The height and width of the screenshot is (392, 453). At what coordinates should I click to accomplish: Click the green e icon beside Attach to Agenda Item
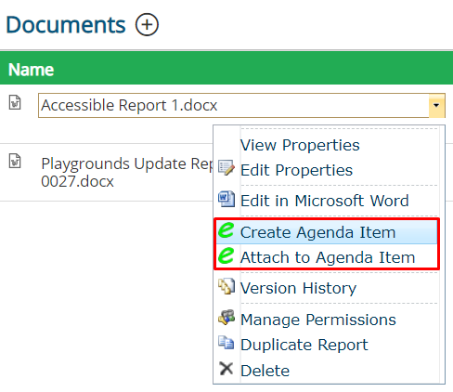(226, 255)
